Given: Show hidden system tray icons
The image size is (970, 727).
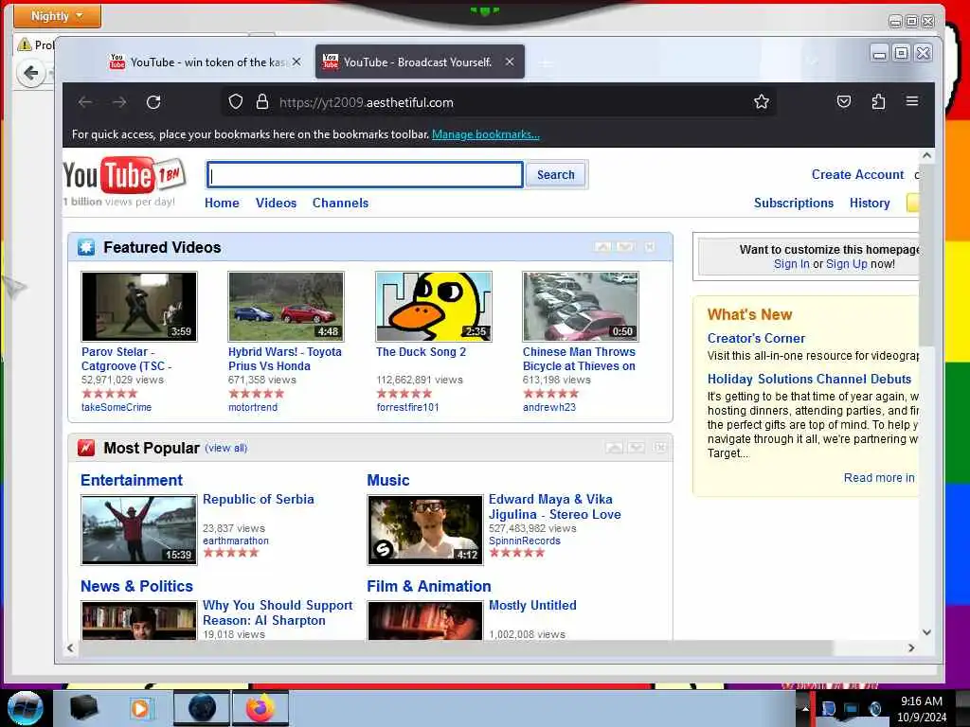Looking at the screenshot, I should pos(805,709).
